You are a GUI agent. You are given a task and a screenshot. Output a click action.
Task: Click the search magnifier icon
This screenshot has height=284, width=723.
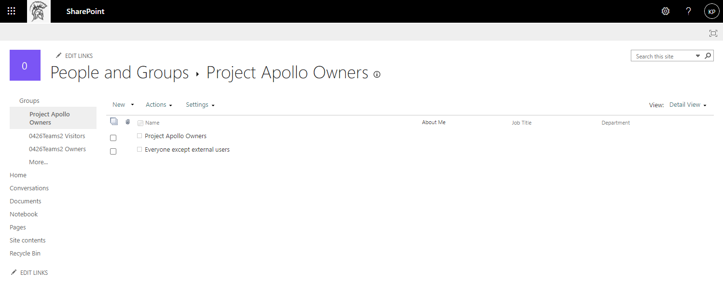click(x=708, y=56)
